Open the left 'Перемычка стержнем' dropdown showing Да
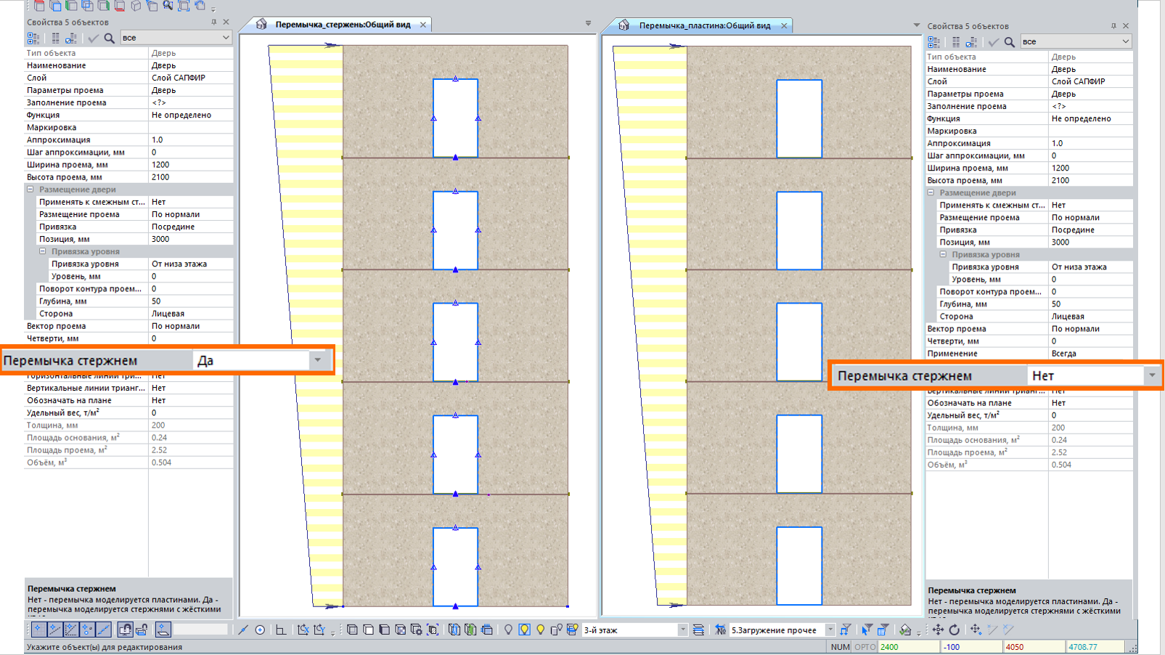Viewport: 1165px width, 655px height. [x=317, y=360]
